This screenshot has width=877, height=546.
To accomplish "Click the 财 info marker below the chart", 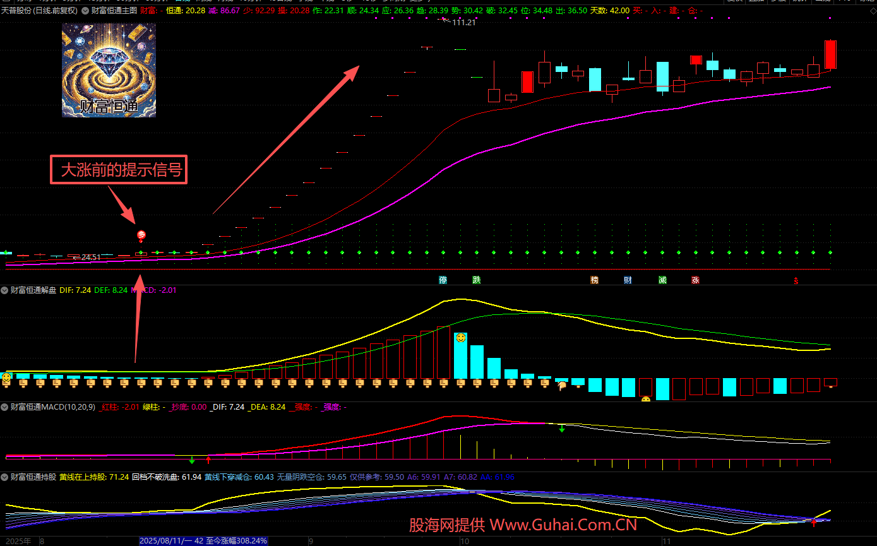I will tap(628, 280).
